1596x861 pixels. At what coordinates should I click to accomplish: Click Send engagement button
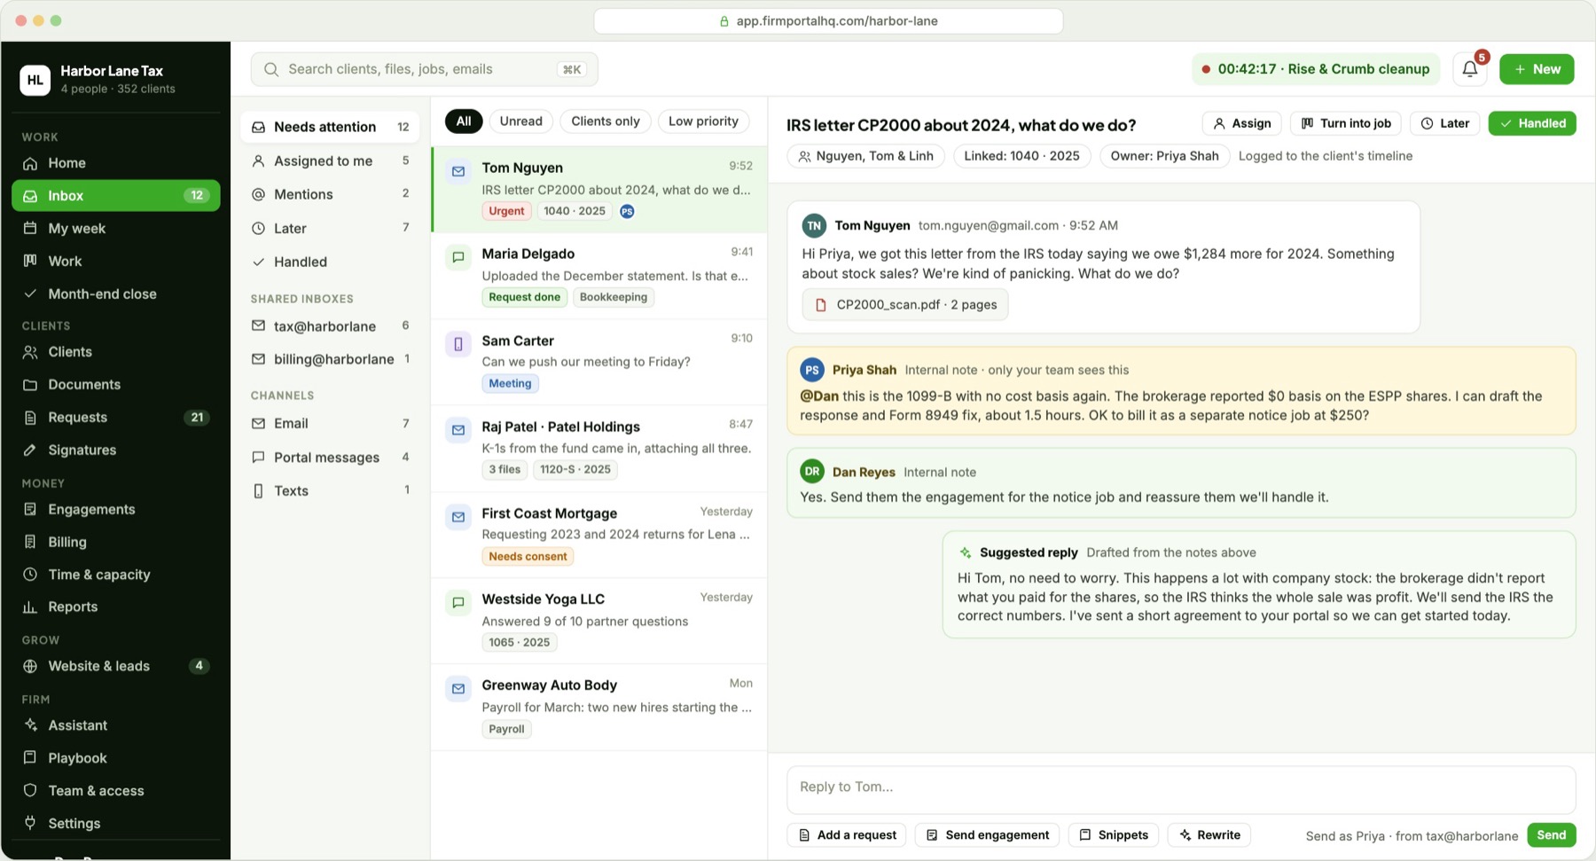point(987,835)
